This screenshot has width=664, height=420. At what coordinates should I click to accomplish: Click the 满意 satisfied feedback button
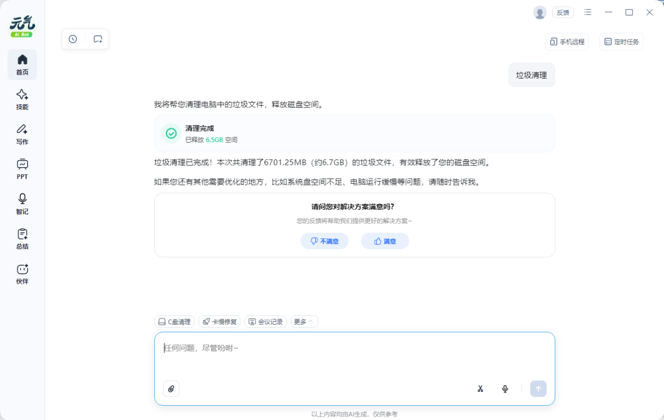pos(385,241)
